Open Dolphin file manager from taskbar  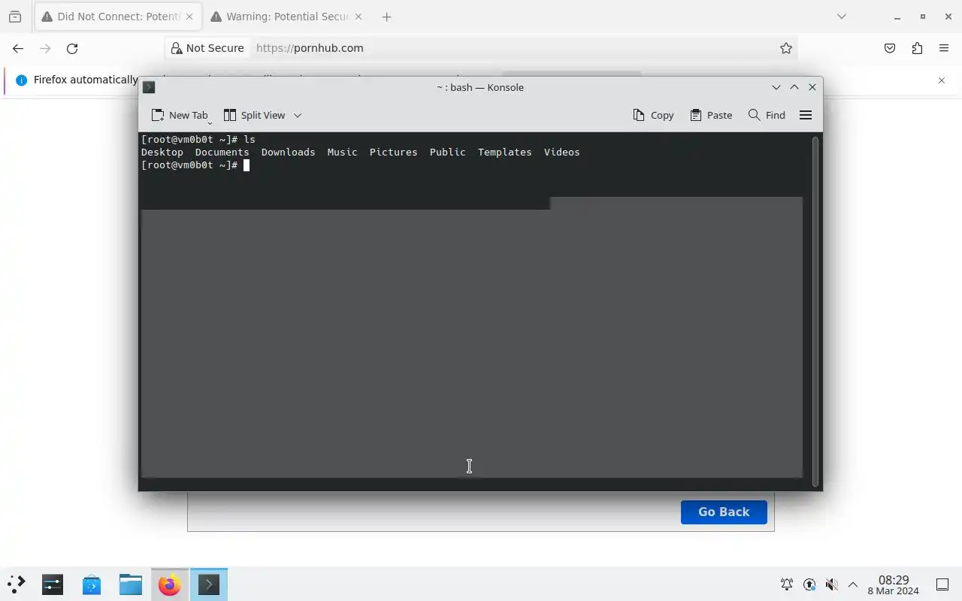point(131,584)
